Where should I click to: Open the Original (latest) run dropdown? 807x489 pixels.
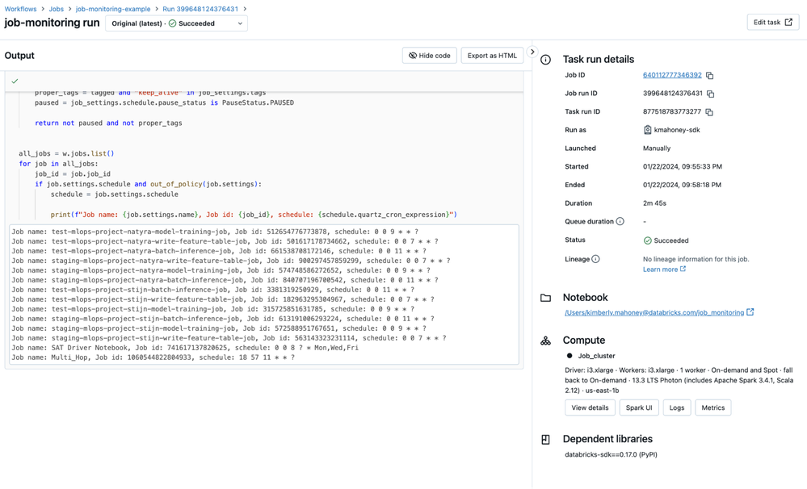pos(176,23)
